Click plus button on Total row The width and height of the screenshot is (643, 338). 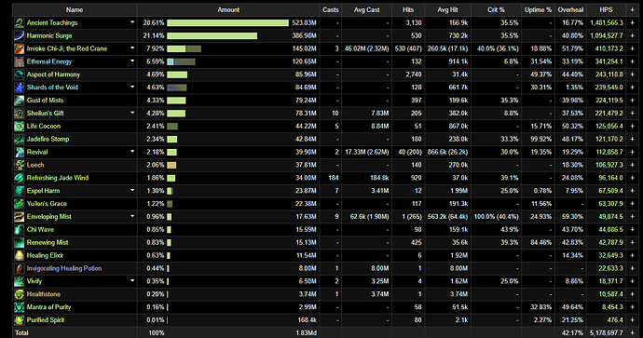pos(633,332)
